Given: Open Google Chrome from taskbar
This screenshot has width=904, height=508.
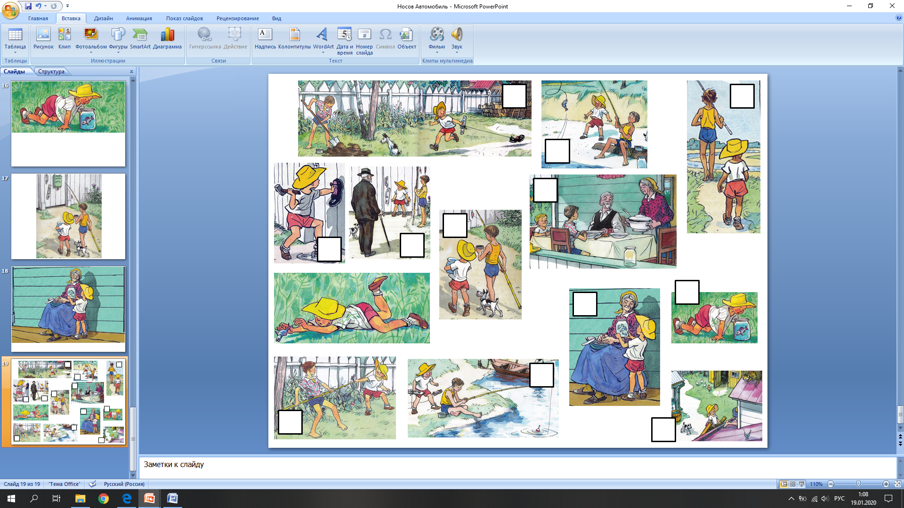Looking at the screenshot, I should pyautogui.click(x=104, y=499).
